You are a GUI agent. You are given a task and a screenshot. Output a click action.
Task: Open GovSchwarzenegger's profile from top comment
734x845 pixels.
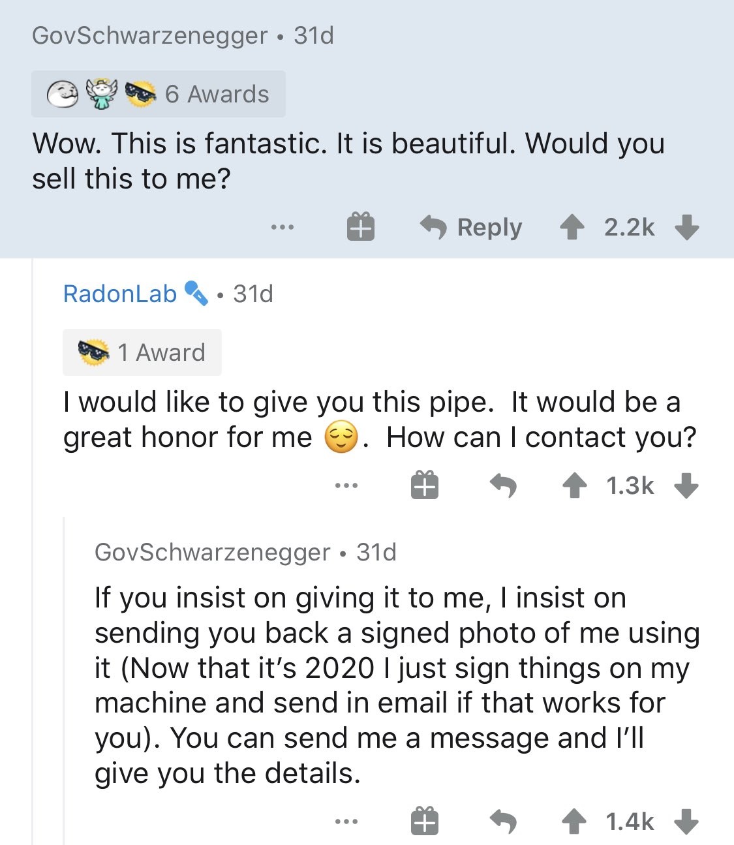[x=149, y=35]
